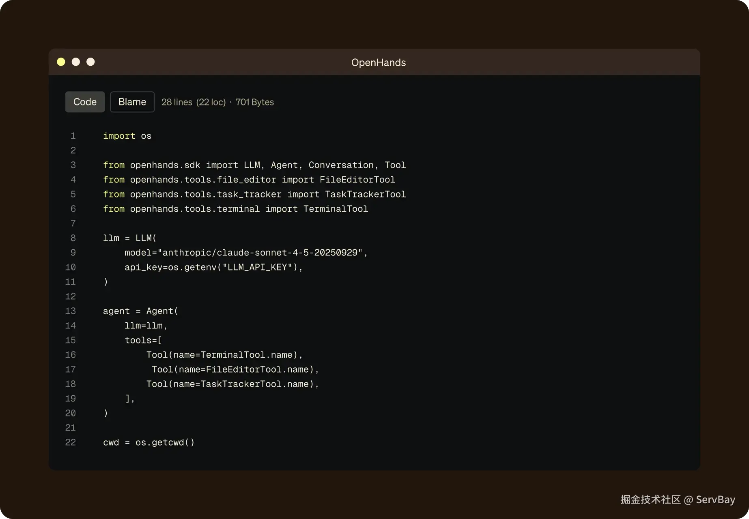Viewport: 749px width, 519px height.
Task: Click the TaskTrackerTool.name tool entry
Action: (232, 384)
